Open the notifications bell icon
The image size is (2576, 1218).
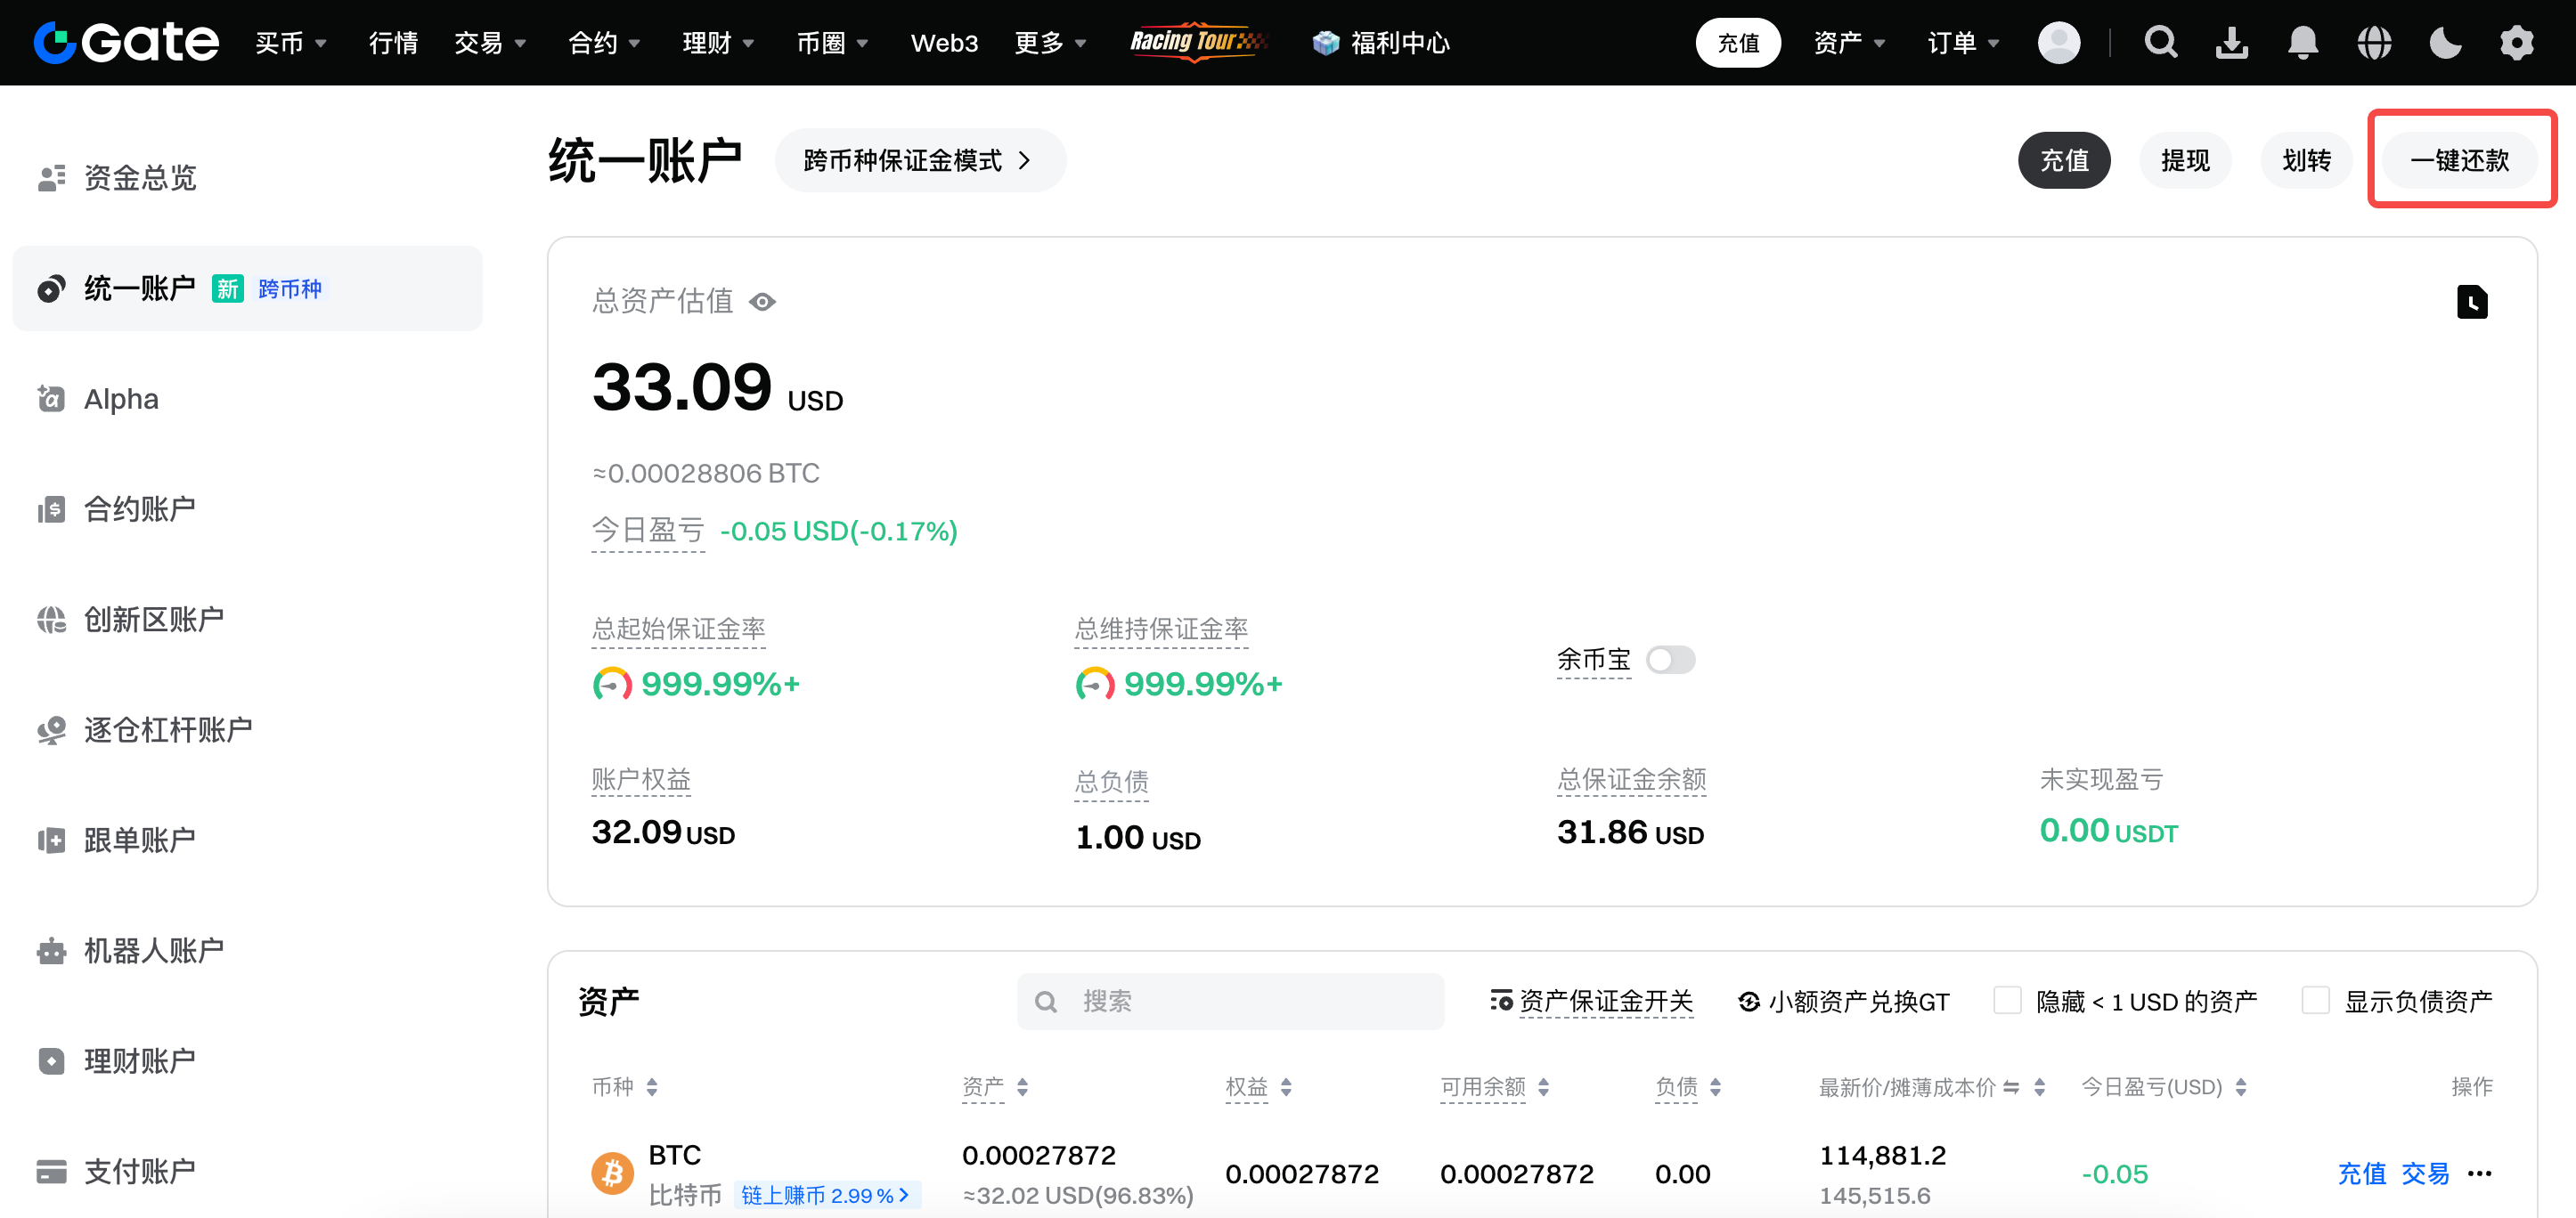[2302, 43]
